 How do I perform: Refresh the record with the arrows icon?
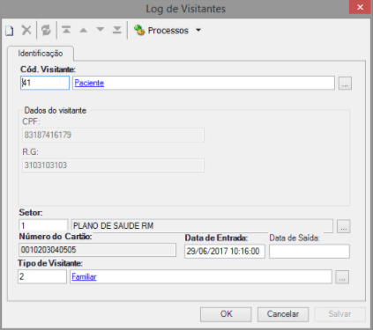pyautogui.click(x=46, y=30)
